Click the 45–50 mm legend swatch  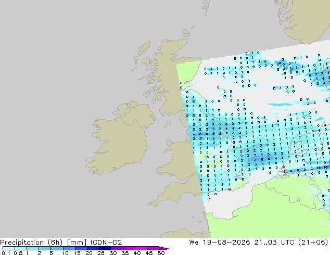(153, 248)
